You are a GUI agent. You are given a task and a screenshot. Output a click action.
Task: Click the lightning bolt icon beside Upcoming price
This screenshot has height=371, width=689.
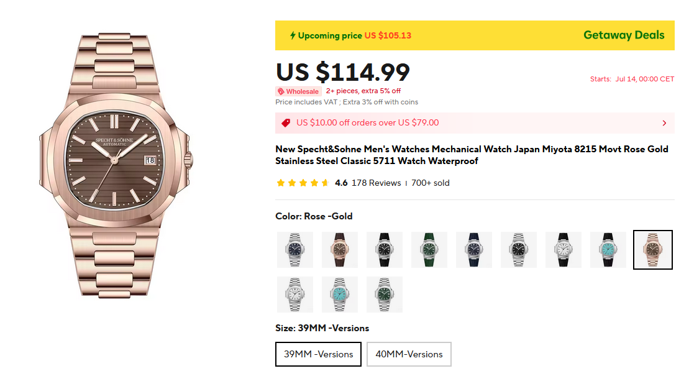(293, 35)
